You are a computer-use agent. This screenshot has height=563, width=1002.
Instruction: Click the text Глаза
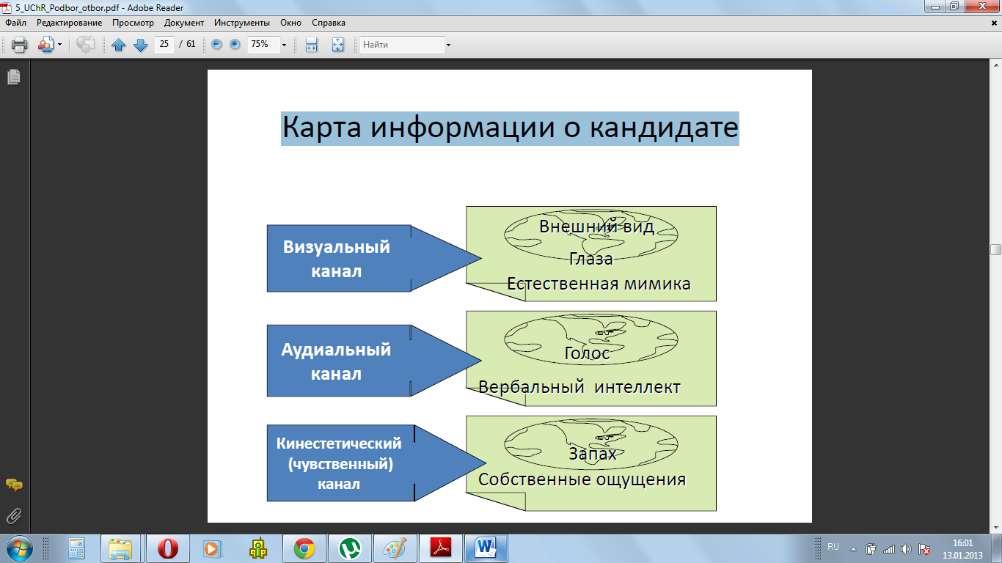tap(590, 258)
